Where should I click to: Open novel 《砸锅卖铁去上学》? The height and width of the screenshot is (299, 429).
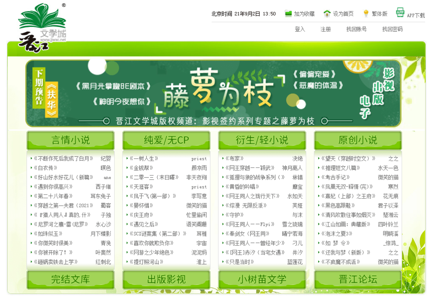[x=56, y=262]
